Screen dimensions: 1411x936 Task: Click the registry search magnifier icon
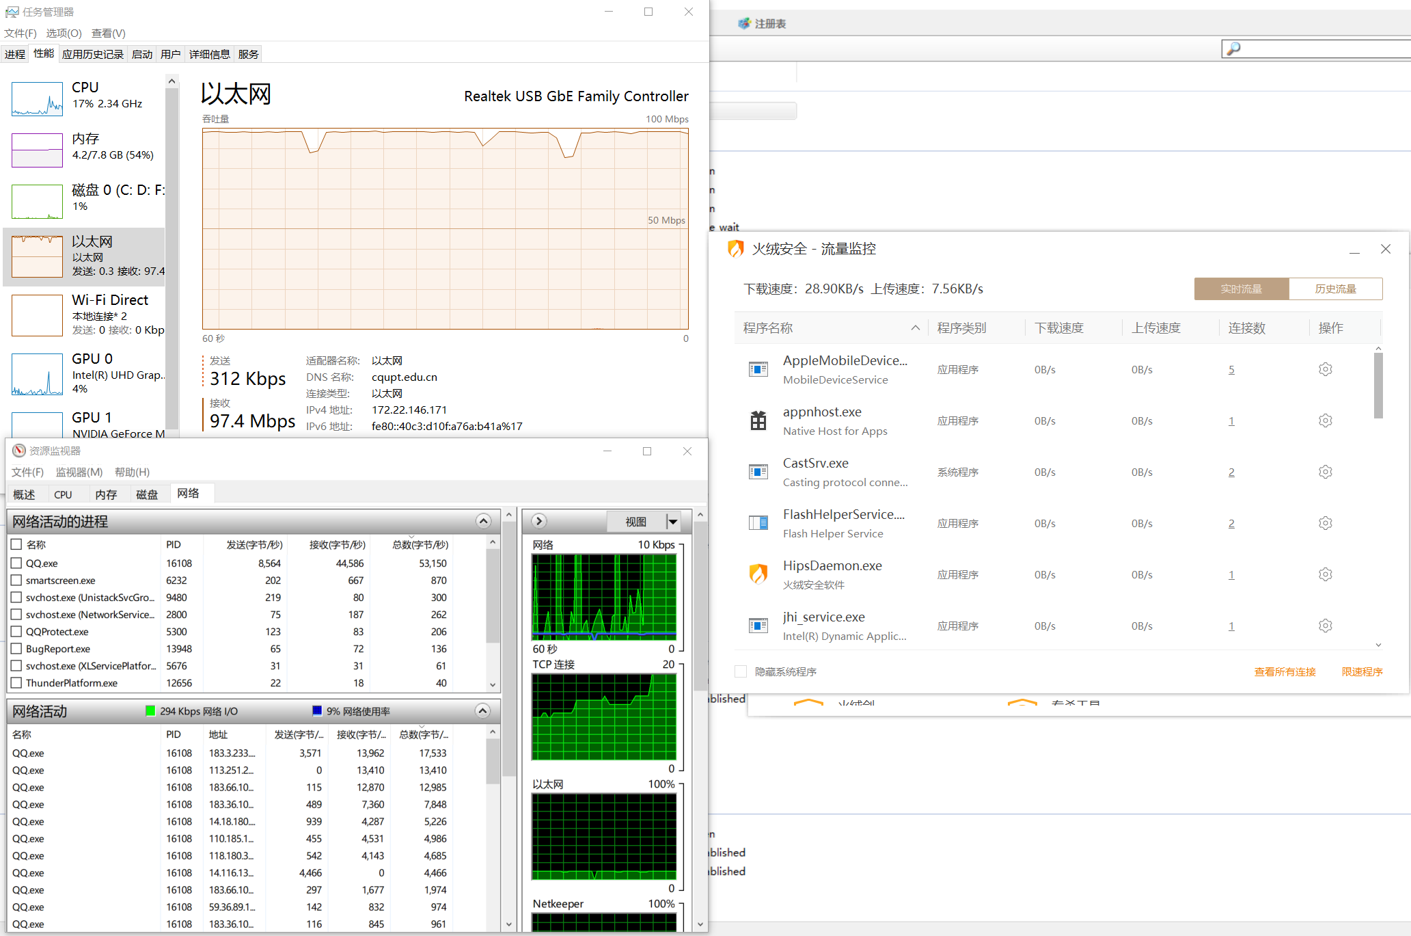pyautogui.click(x=1233, y=49)
